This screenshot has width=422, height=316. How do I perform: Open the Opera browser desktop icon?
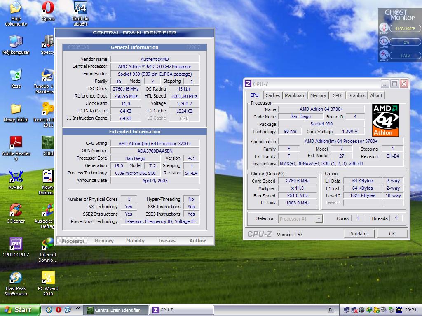pyautogui.click(x=48, y=8)
